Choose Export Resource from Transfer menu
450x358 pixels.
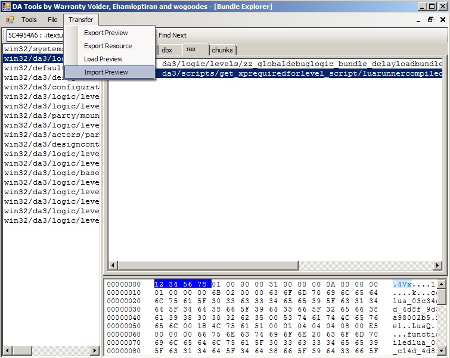[108, 46]
